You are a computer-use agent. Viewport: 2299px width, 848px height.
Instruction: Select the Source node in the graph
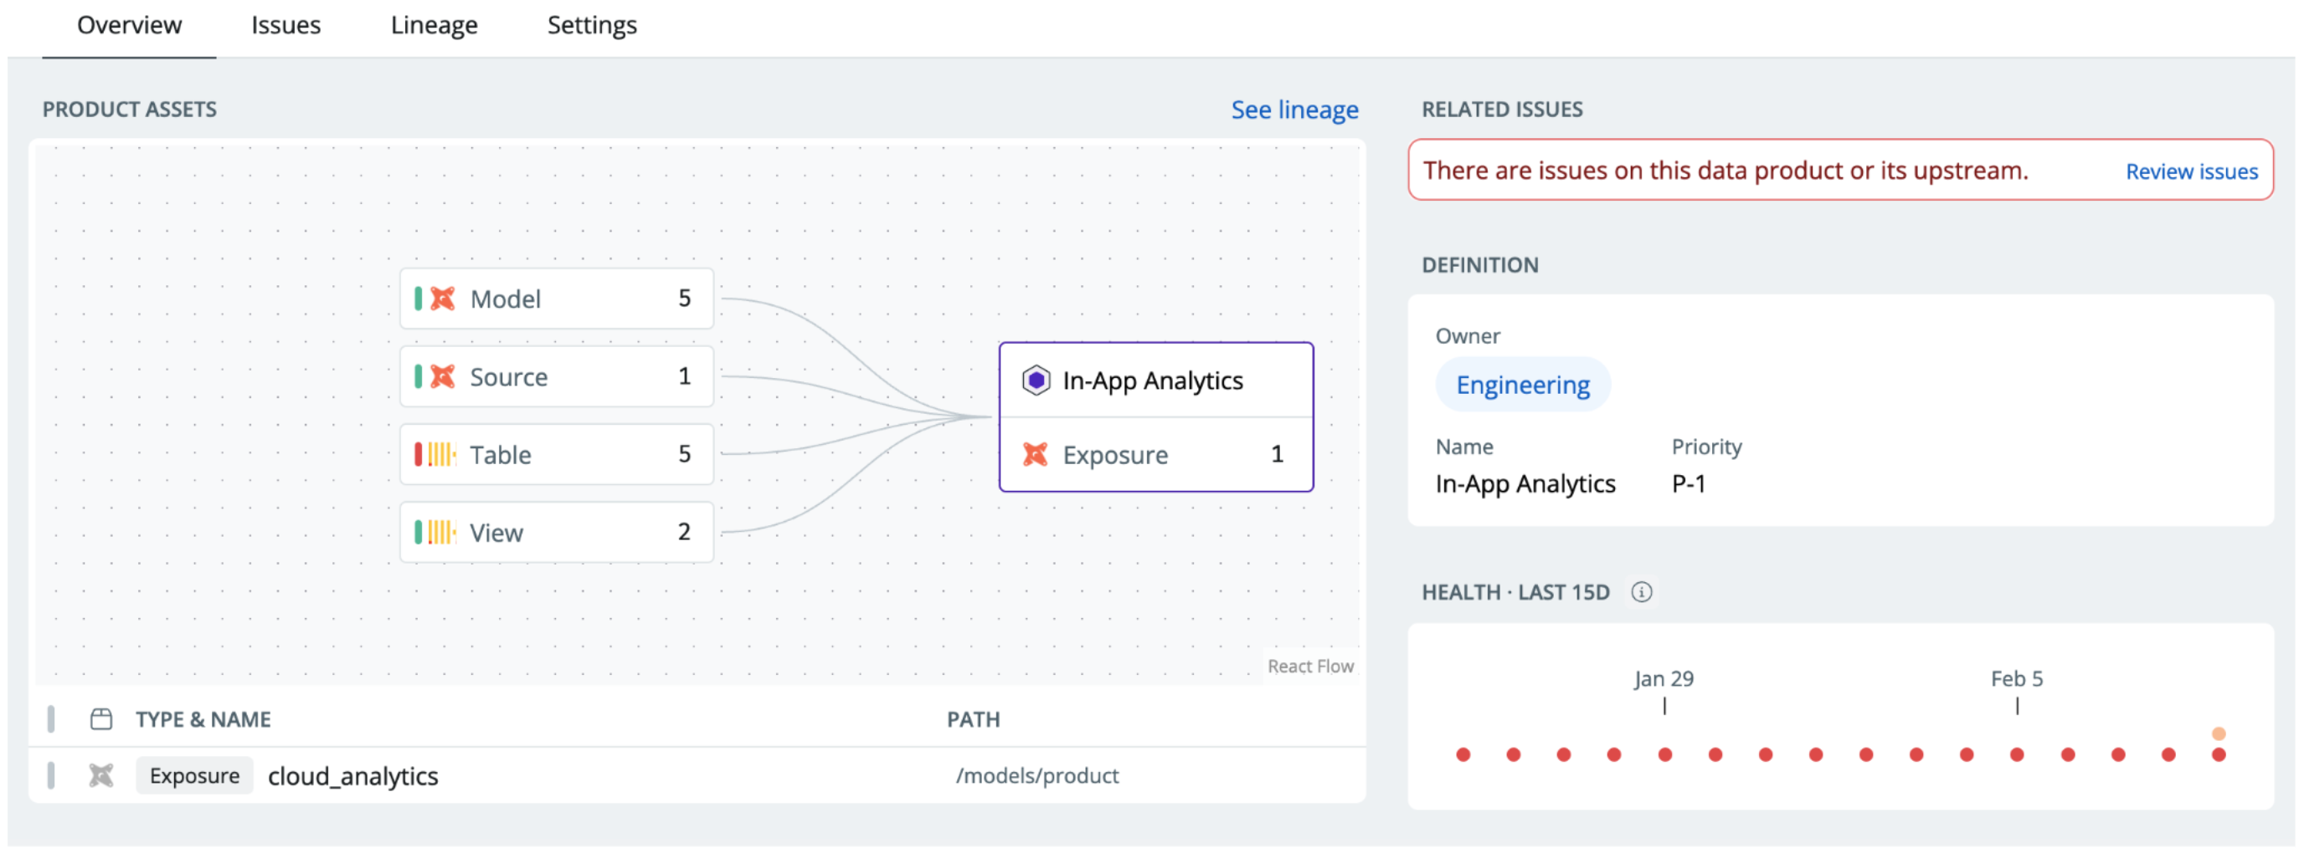coord(557,376)
